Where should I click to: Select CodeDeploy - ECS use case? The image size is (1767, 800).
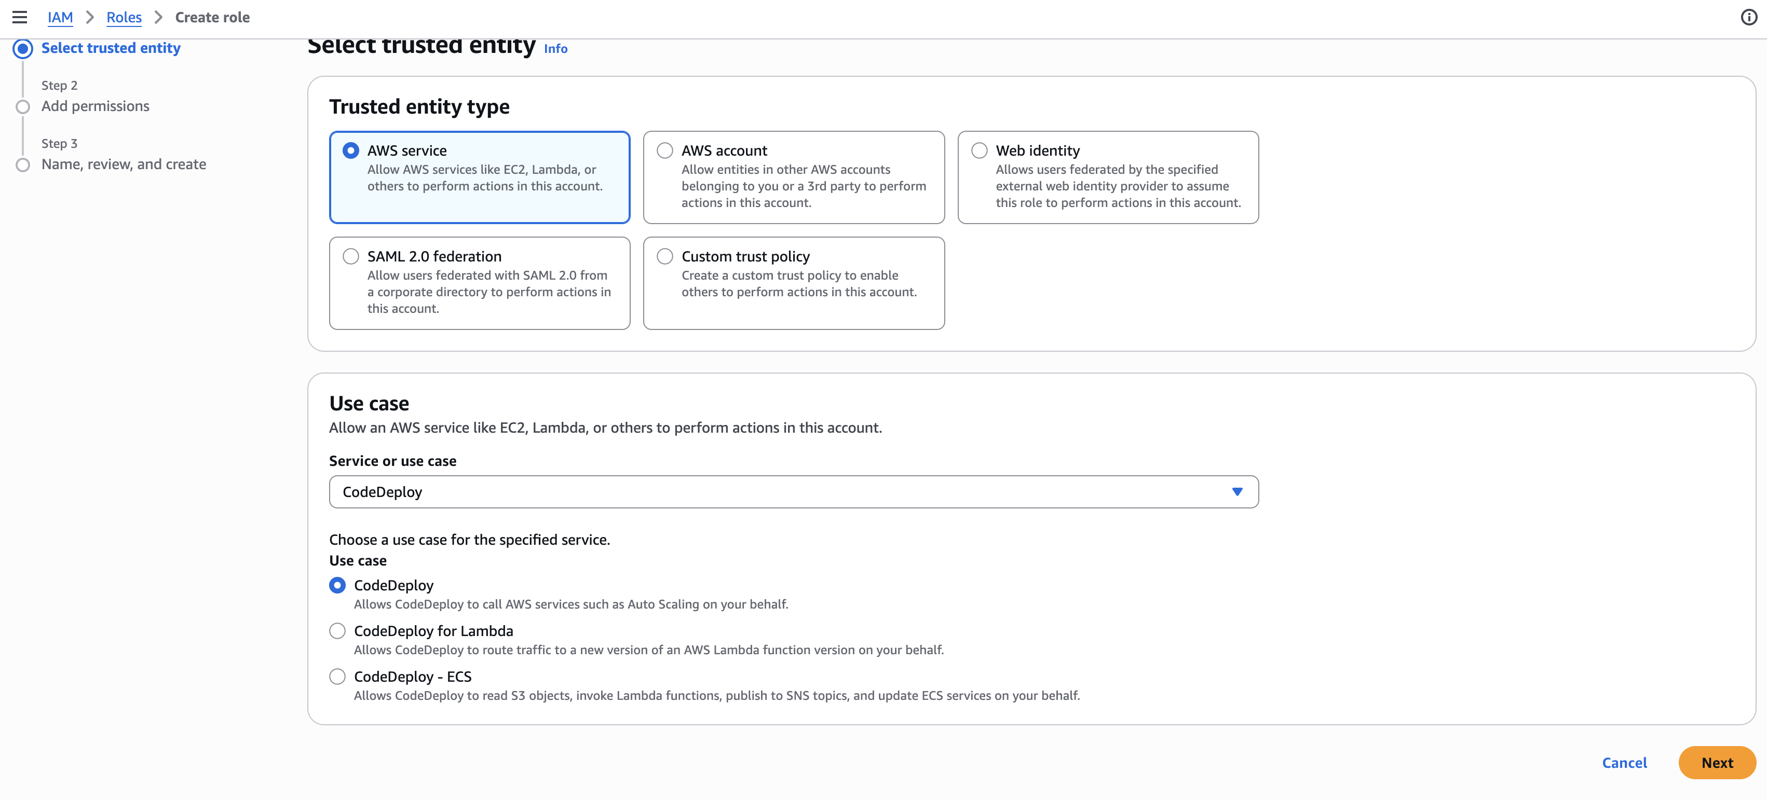click(x=337, y=677)
